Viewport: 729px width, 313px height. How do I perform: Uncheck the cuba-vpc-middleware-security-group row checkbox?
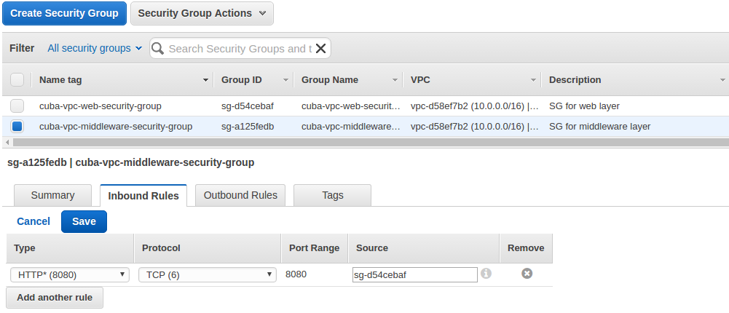pyautogui.click(x=17, y=127)
